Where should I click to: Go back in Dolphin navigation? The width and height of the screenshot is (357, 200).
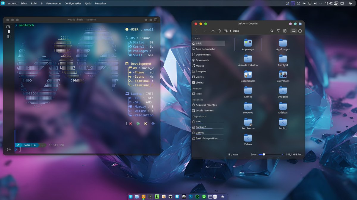[196, 31]
